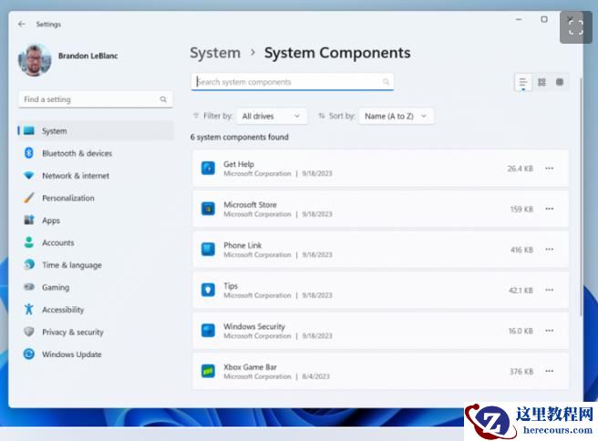Go back using the Settings back arrow

point(22,24)
